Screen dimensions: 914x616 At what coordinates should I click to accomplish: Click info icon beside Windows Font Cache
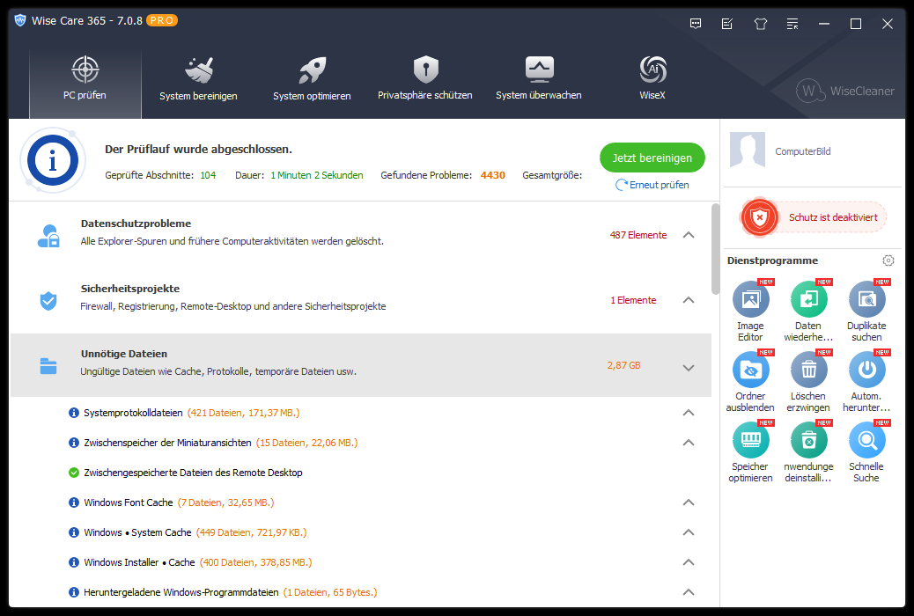[73, 502]
